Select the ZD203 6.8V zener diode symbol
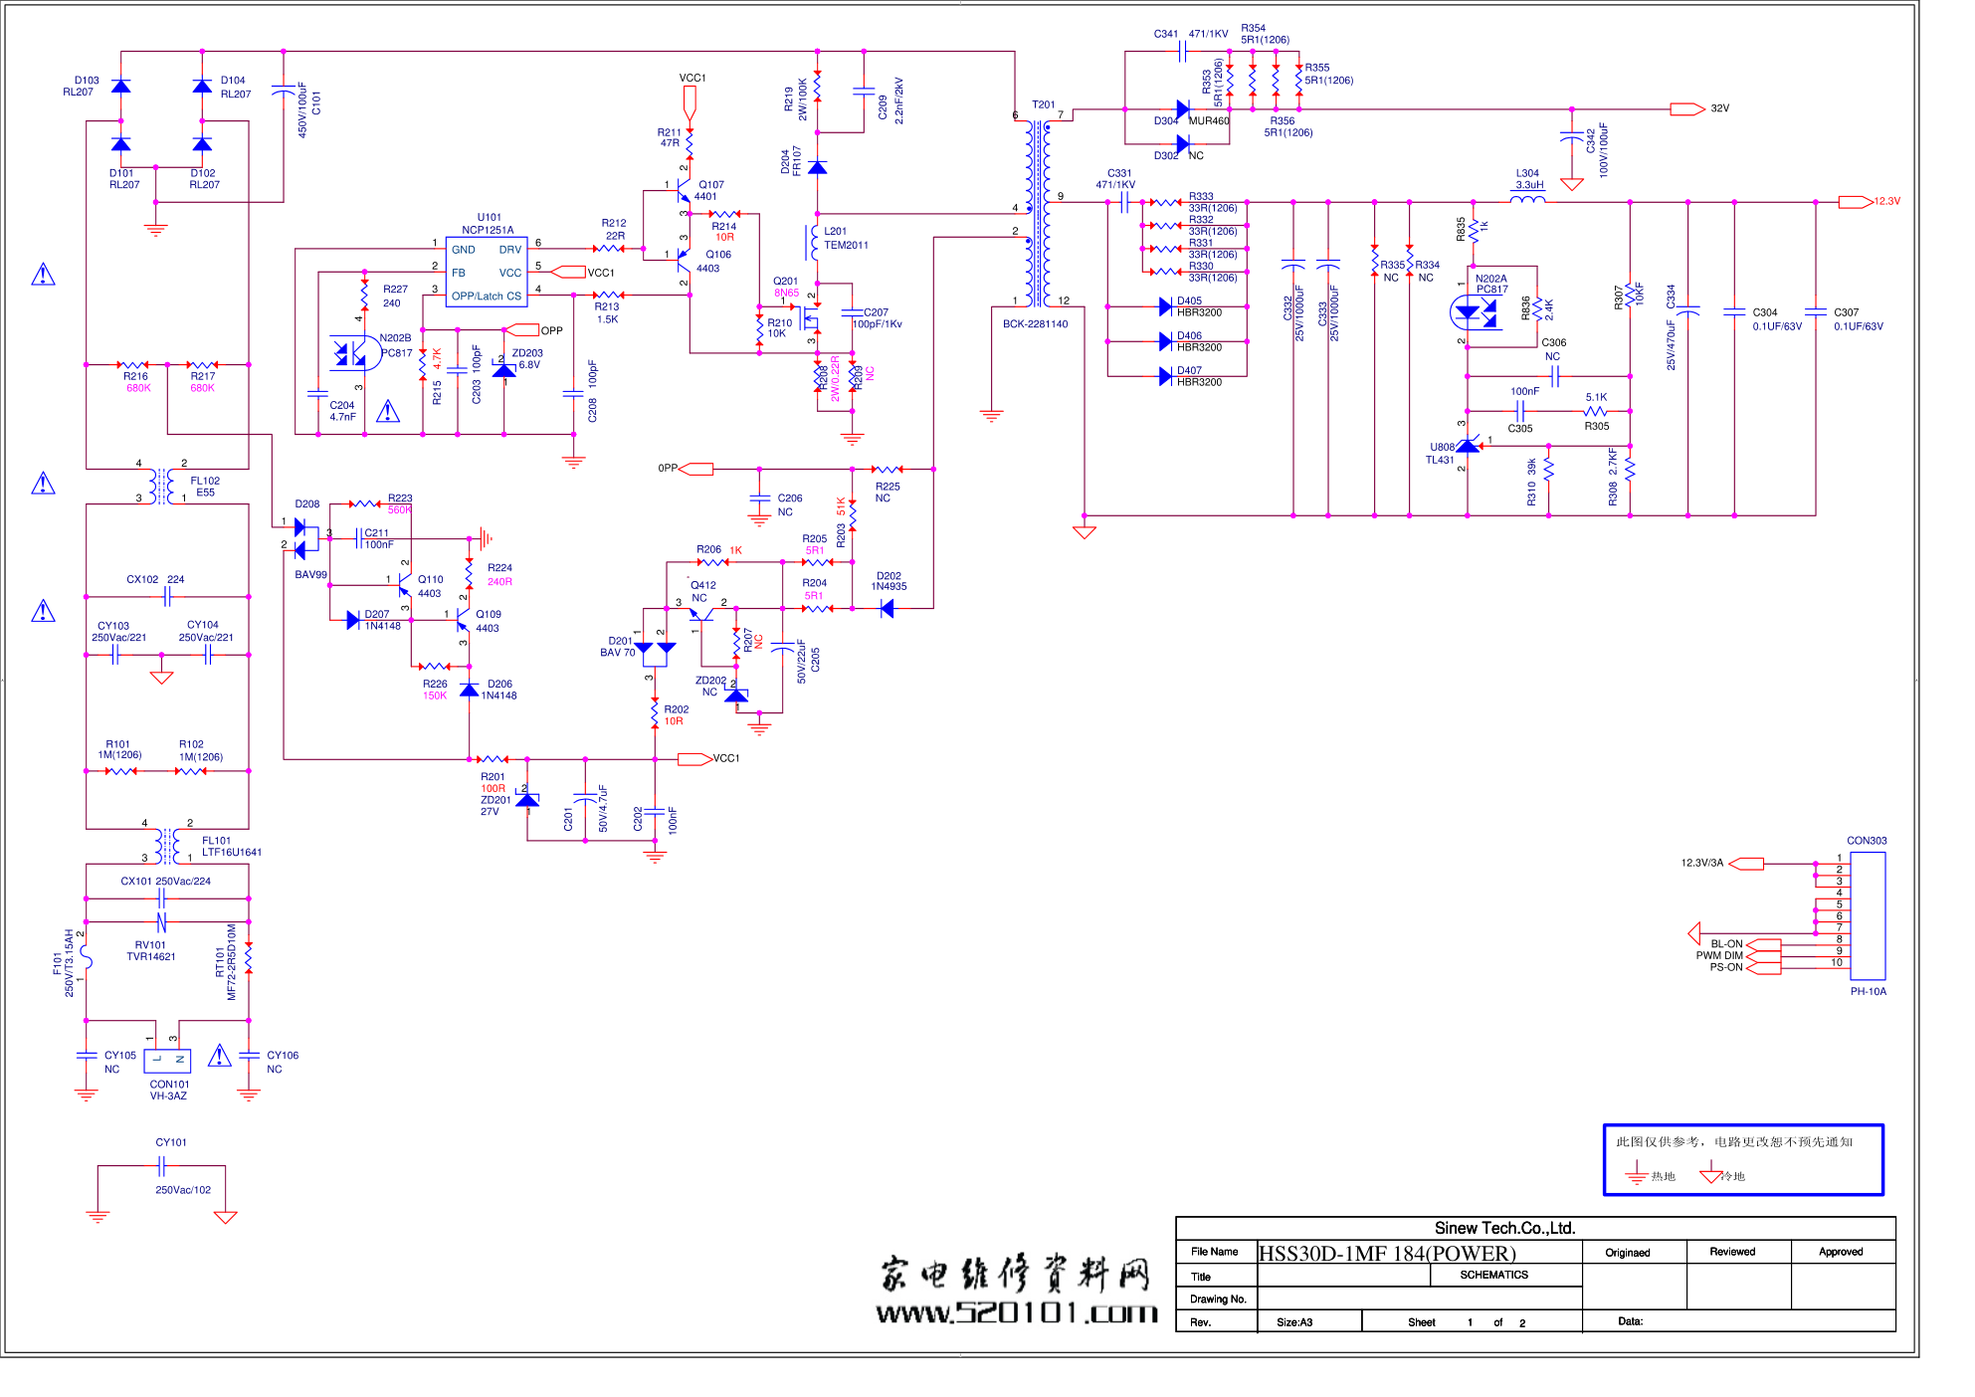 tap(504, 370)
